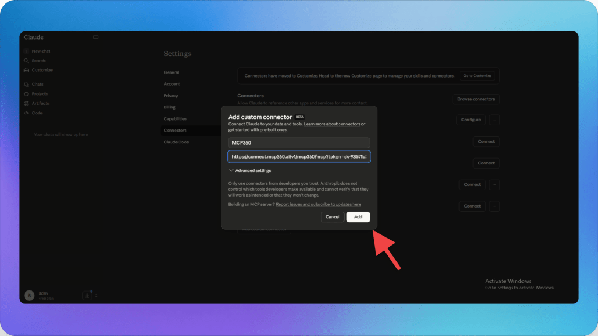Click the Configure button

coord(471,120)
